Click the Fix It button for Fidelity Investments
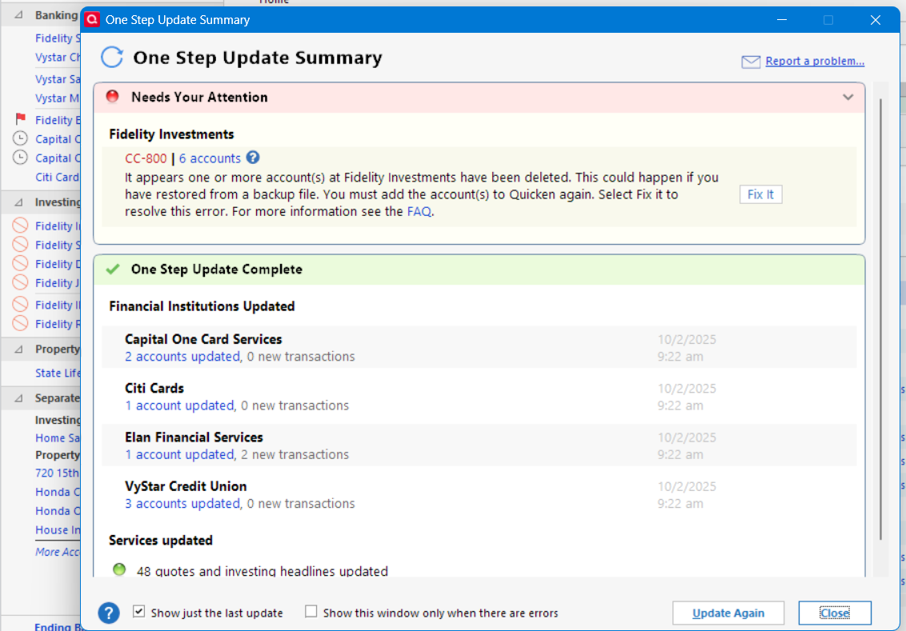This screenshot has width=906, height=631. pos(760,194)
